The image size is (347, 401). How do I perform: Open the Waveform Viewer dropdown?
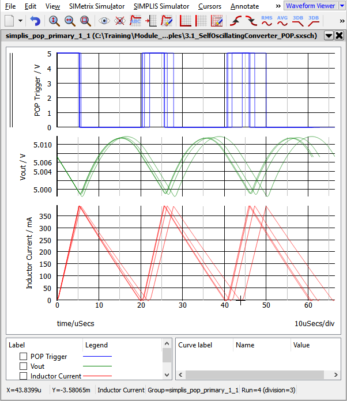pos(313,6)
